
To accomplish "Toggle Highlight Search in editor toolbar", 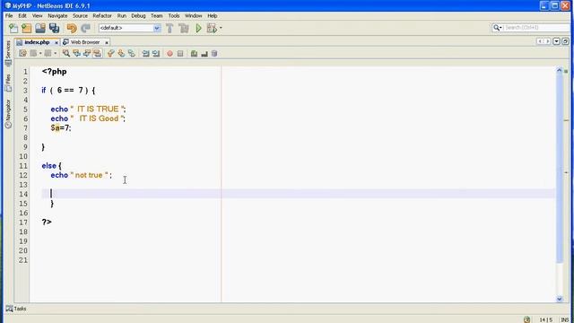I will (x=97, y=54).
